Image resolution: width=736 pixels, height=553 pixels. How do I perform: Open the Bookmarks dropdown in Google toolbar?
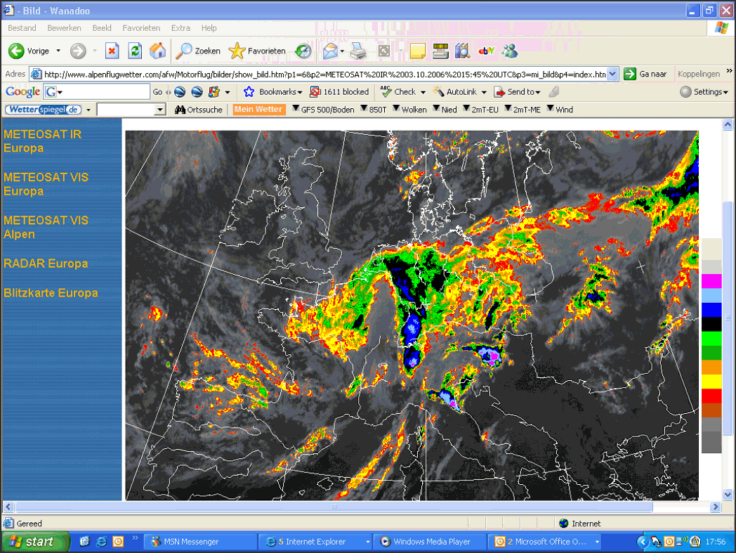point(273,91)
